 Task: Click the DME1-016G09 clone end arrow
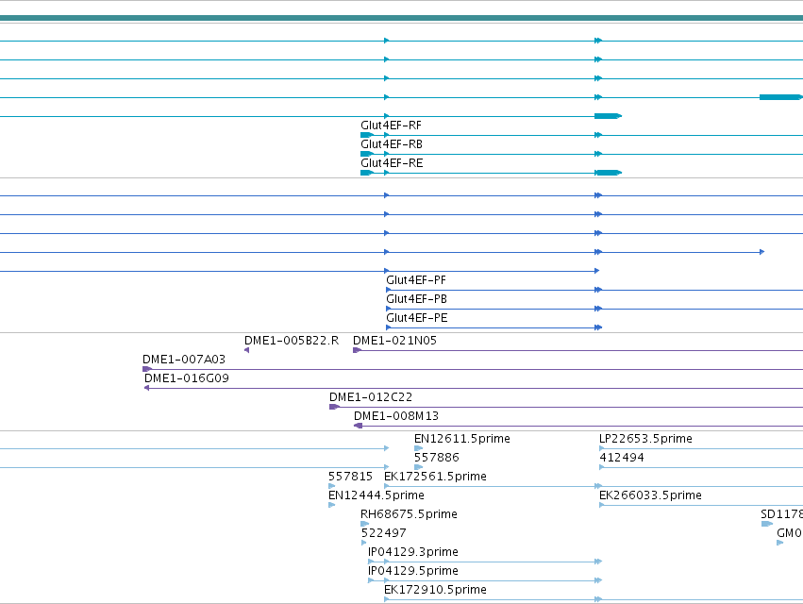[x=147, y=388]
